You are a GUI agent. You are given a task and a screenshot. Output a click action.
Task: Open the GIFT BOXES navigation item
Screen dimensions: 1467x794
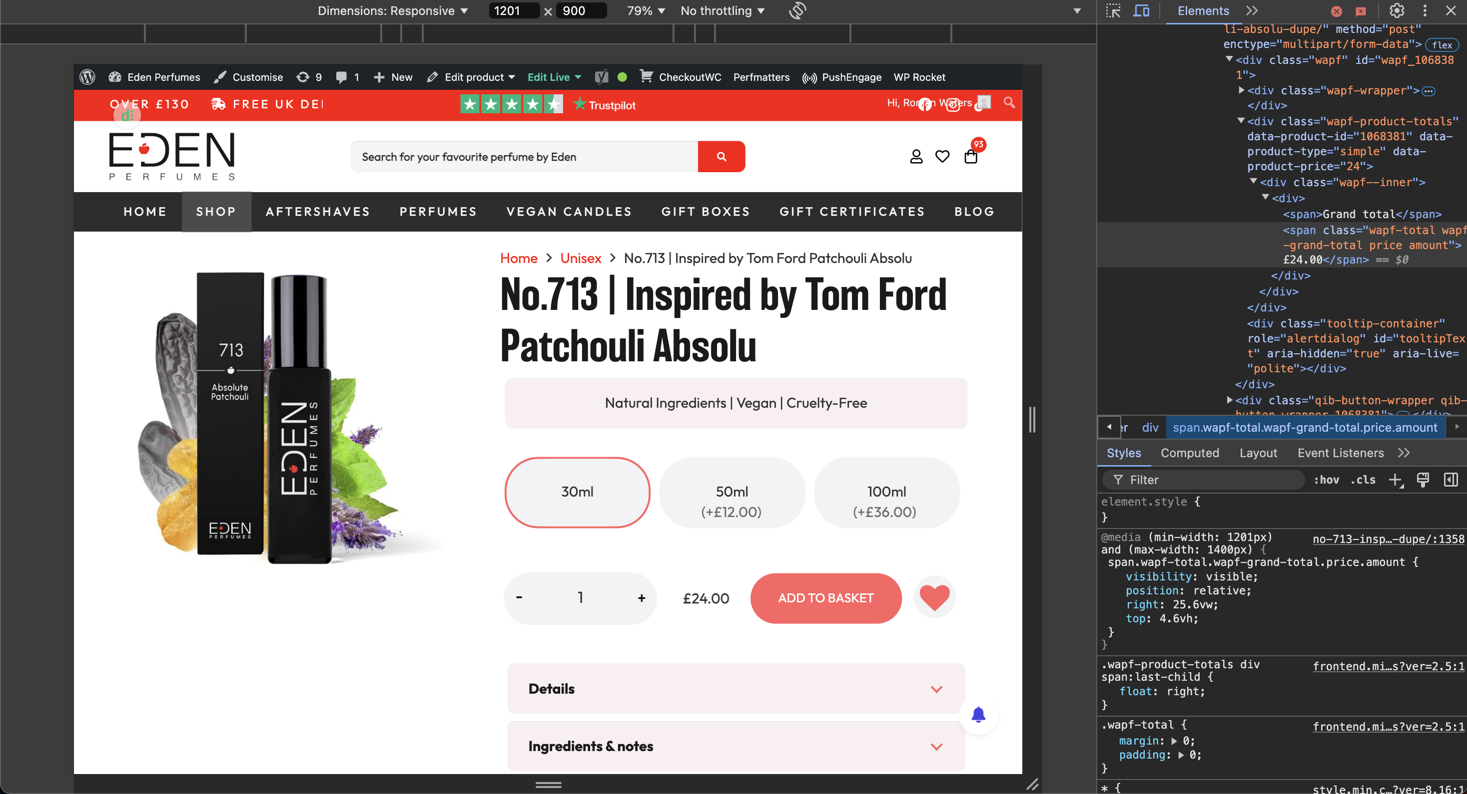(706, 212)
